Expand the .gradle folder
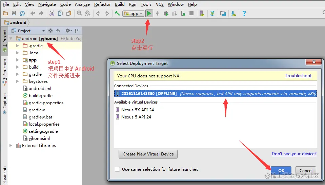The image size is (325, 185). [x=18, y=46]
